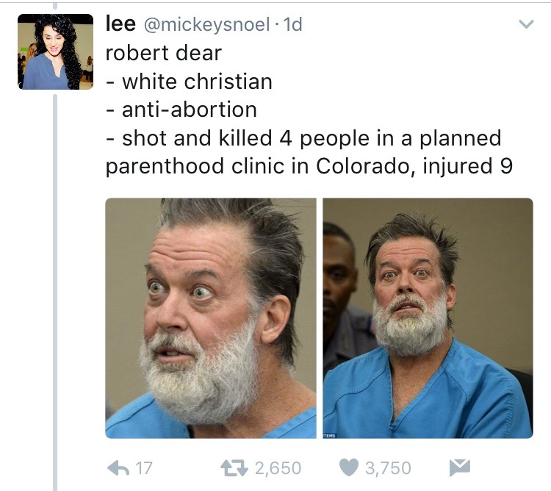This screenshot has width=551, height=491.
Task: Retweet using the retweet arrows icon
Action: [234, 468]
